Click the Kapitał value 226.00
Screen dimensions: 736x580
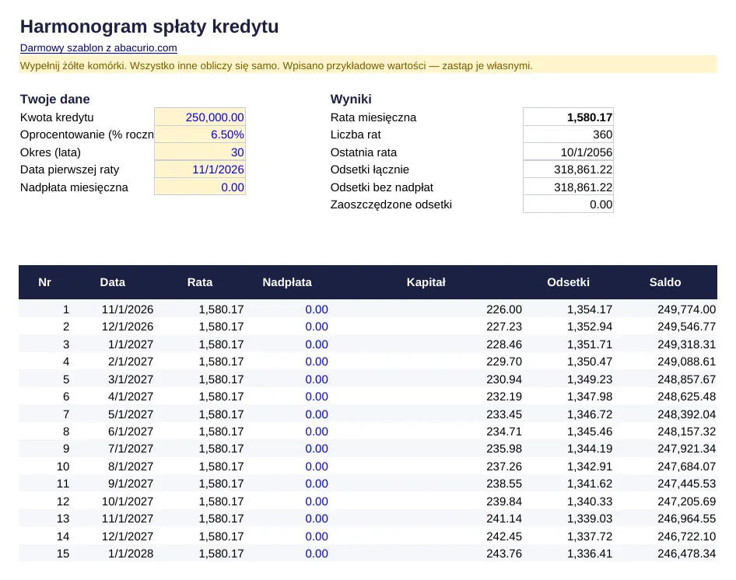504,309
